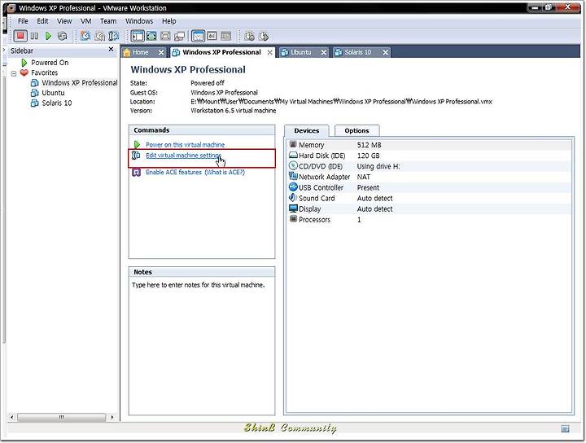Select the Summary view toolbar icon
Viewport: 586px width, 443px height.
pos(198,36)
